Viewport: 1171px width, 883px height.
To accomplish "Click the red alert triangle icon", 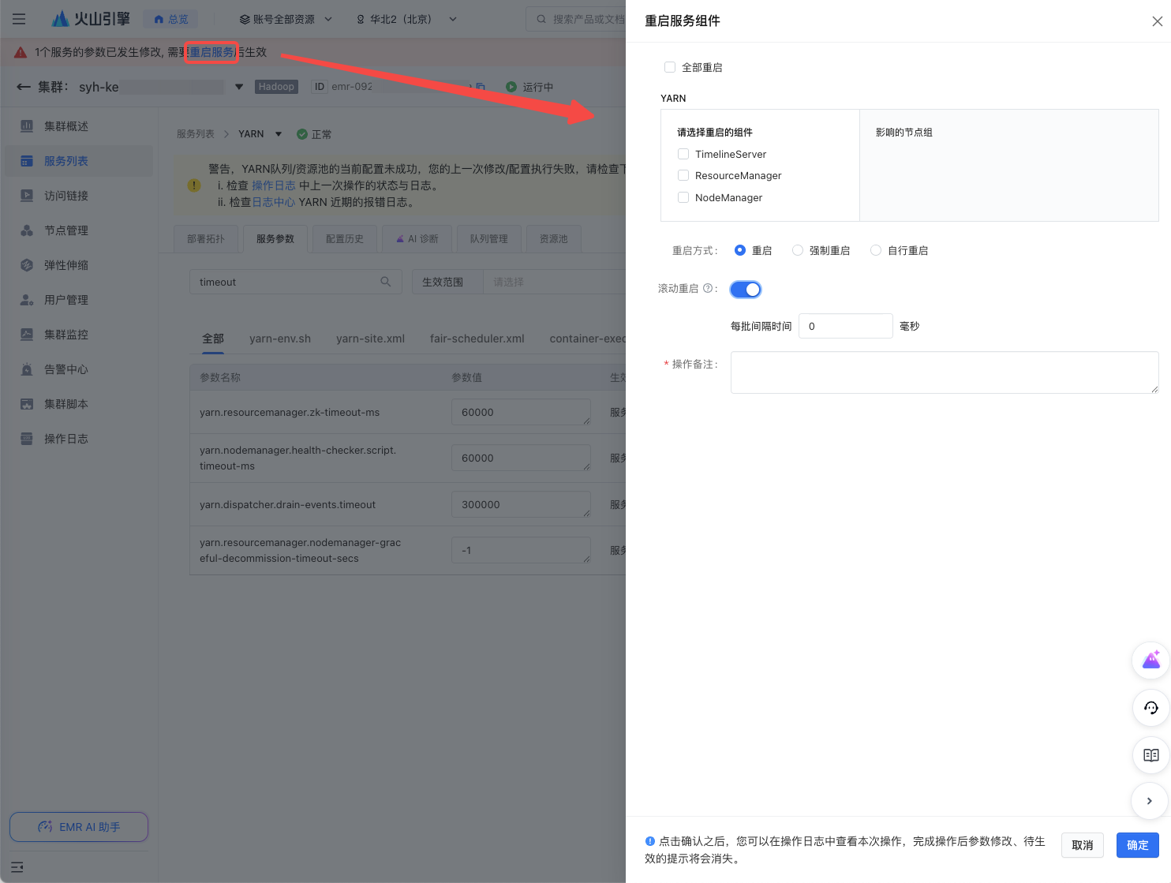I will (x=21, y=52).
